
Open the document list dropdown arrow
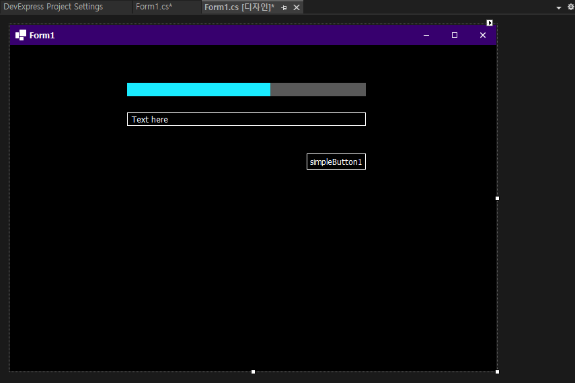pyautogui.click(x=558, y=7)
